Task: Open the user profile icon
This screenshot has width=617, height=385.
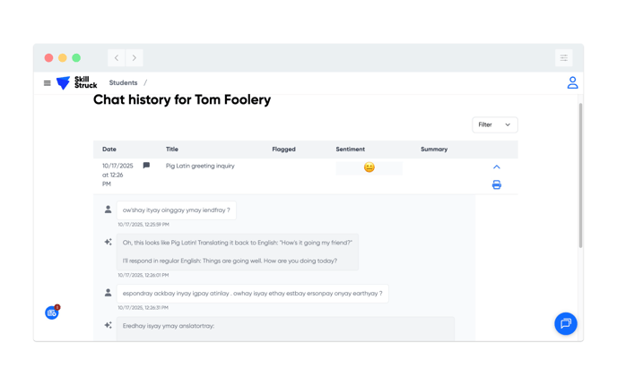Action: tap(572, 83)
